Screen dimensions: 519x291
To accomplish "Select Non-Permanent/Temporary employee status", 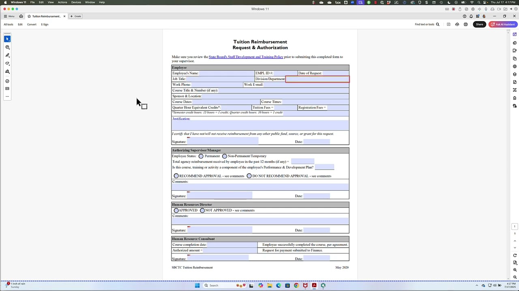I will pyautogui.click(x=225, y=156).
